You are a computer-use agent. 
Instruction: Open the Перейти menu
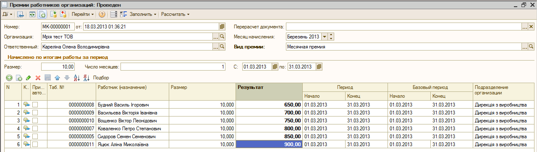[83, 14]
